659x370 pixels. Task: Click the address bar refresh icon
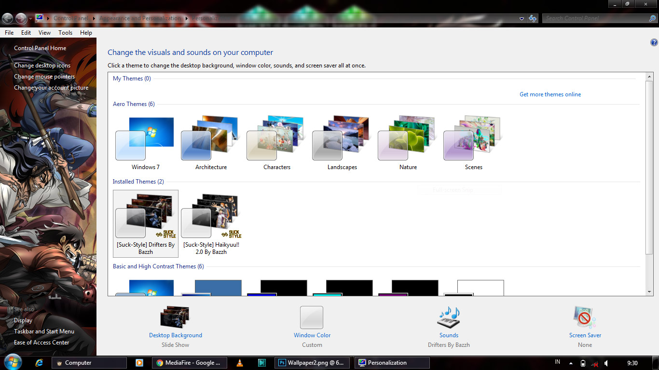(533, 18)
